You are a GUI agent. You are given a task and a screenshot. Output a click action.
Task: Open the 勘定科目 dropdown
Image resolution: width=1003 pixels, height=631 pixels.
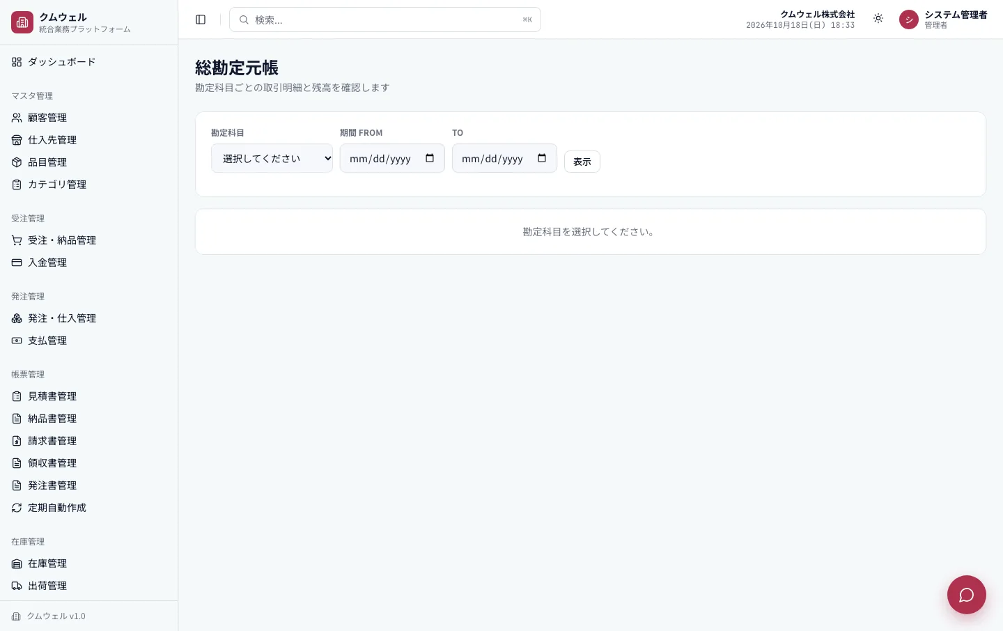click(272, 158)
